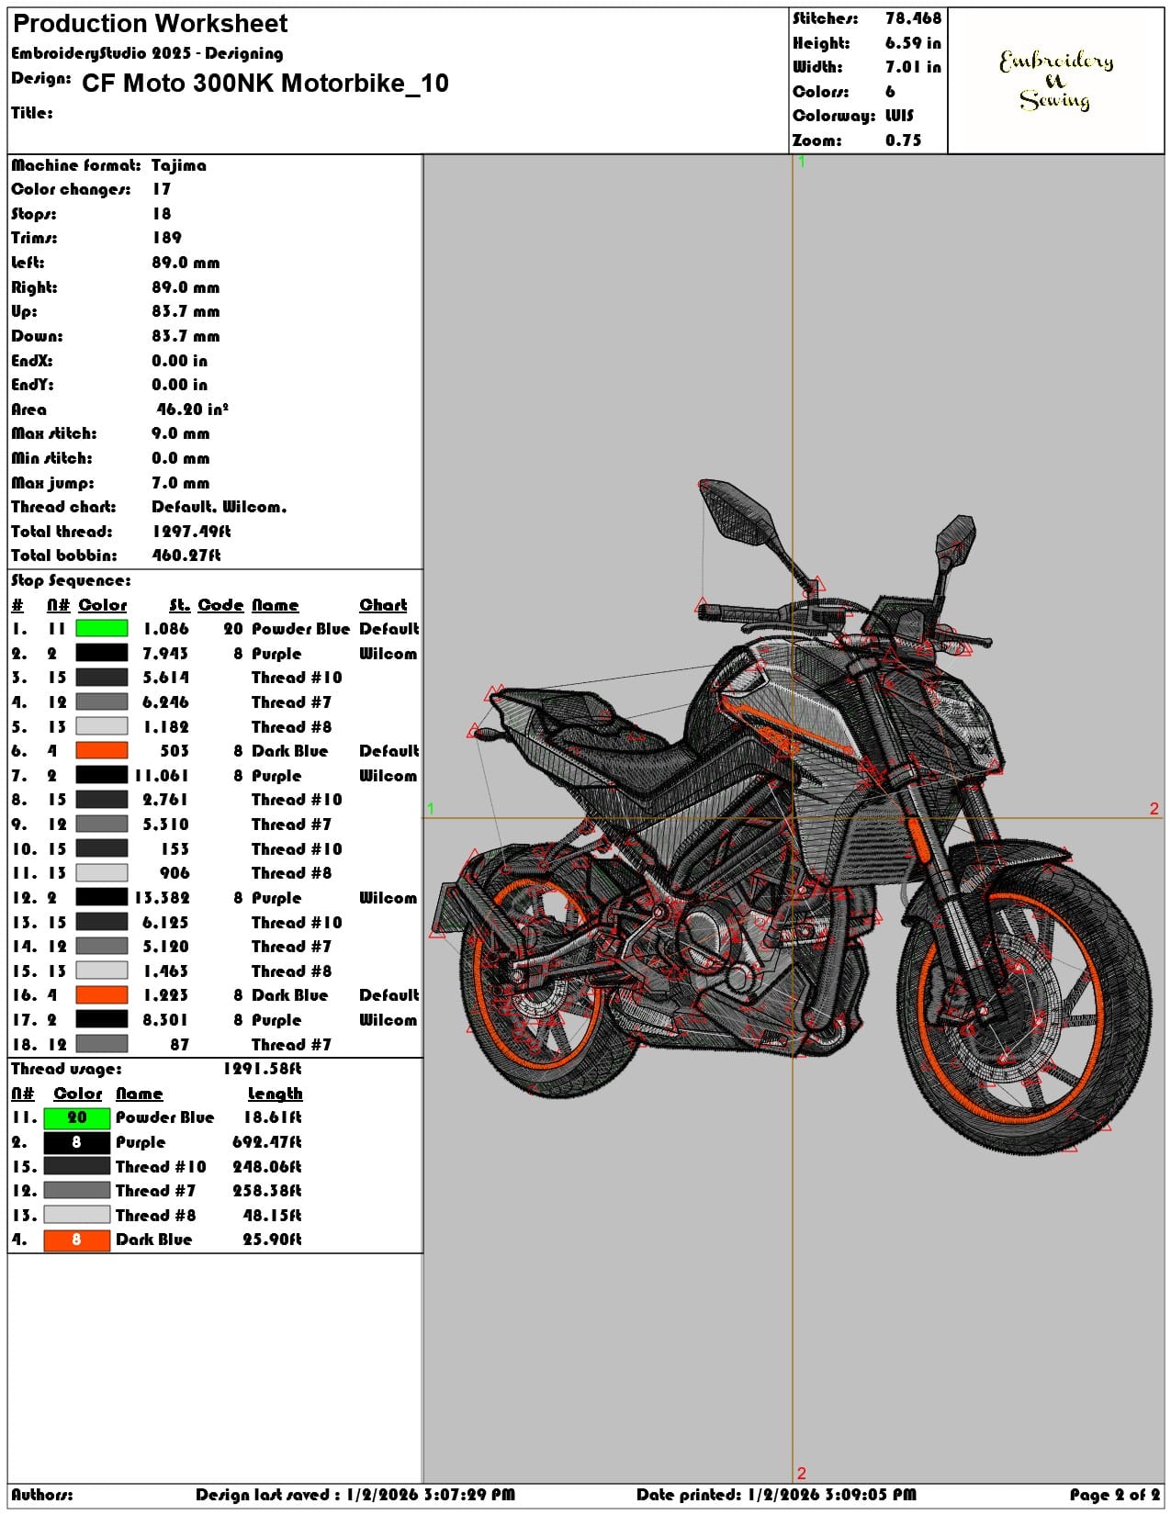Screen dimensions: 1171x1515
Task: Select the green Powder Blue thread usage swatch
Action: [x=77, y=1117]
